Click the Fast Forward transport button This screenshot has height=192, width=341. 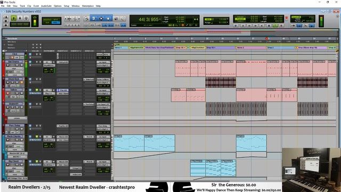pos(255,26)
